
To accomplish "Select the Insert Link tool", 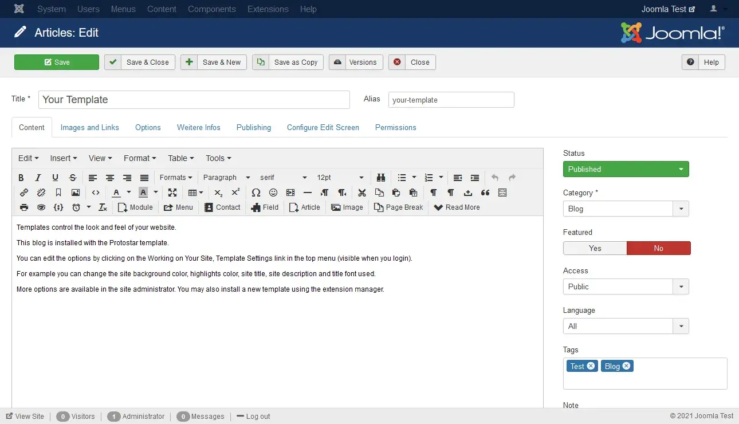I will [23, 193].
